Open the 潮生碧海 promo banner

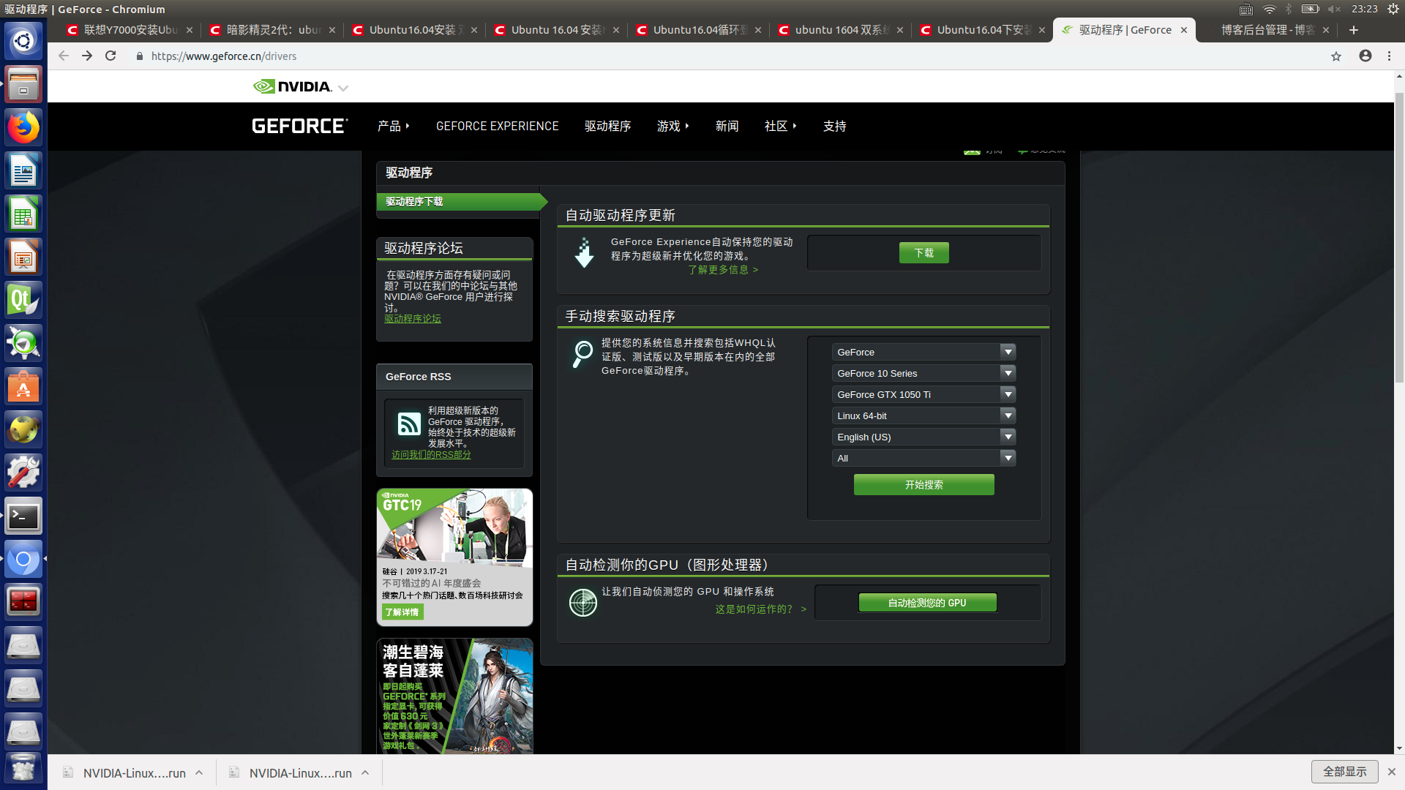[454, 696]
